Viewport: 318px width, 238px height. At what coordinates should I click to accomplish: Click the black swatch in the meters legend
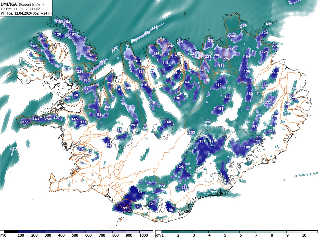pos(11,232)
